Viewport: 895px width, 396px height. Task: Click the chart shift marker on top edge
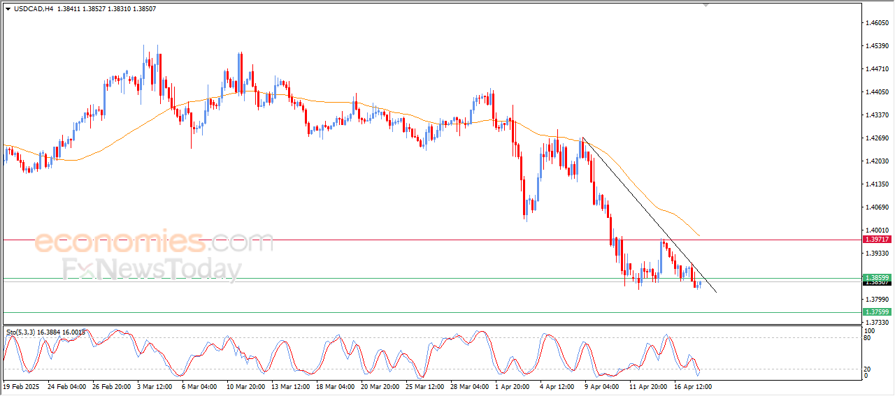click(706, 5)
